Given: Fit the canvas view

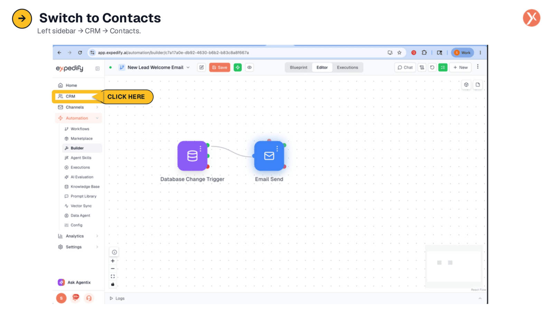Looking at the screenshot, I should coord(113,276).
